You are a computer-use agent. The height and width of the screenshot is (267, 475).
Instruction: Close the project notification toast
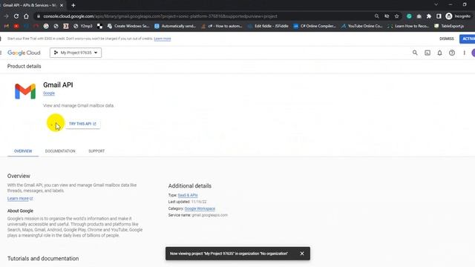(x=302, y=254)
